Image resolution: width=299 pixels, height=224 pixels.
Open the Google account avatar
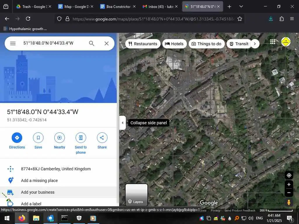click(x=286, y=42)
